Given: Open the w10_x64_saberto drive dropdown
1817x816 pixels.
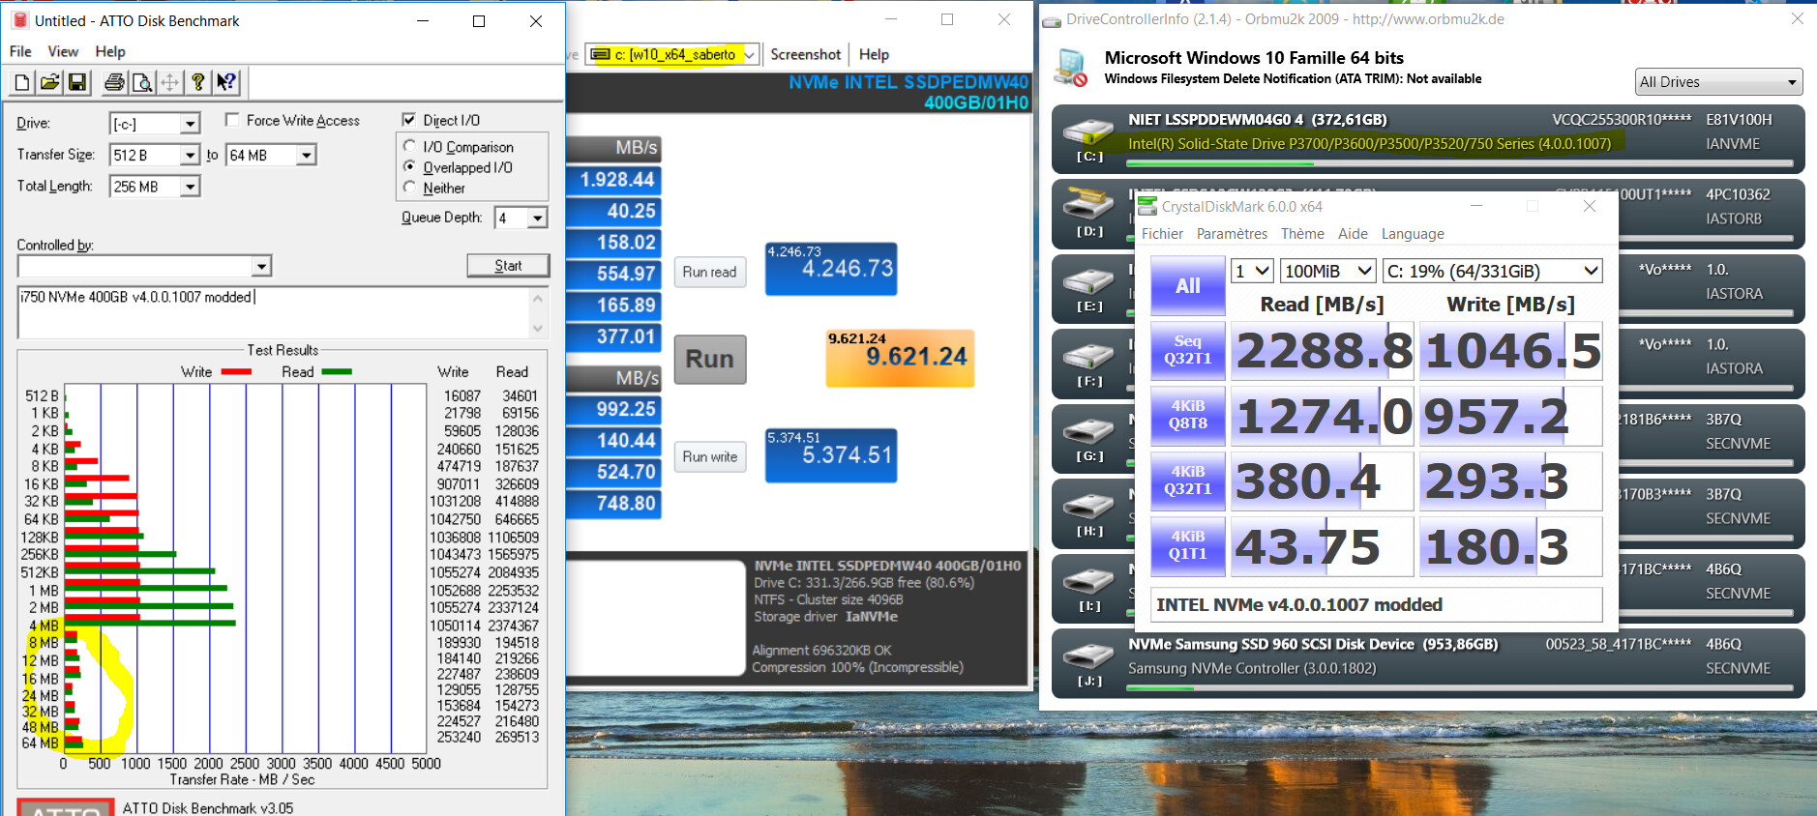Looking at the screenshot, I should tap(672, 54).
